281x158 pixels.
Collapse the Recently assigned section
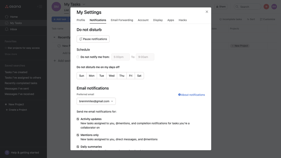click(x=54, y=37)
